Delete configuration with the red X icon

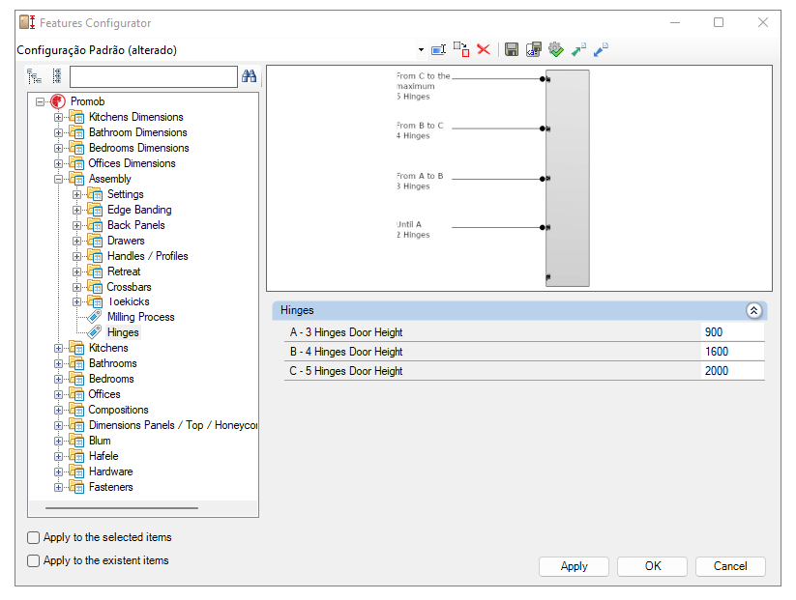pos(484,49)
